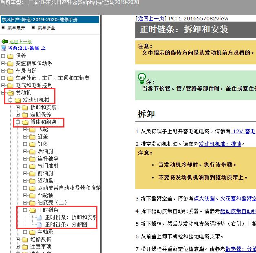Click document icon for 正时链条：拆卸和安装
256x253 pixels.
pyautogui.click(x=39, y=217)
